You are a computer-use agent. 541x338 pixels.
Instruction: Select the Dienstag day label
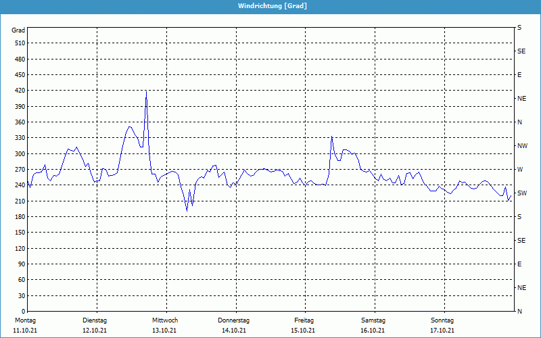click(x=95, y=320)
